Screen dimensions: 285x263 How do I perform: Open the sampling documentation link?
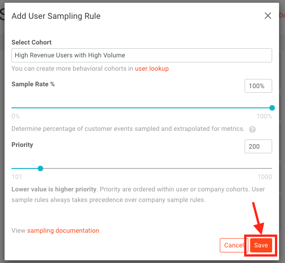tap(63, 230)
